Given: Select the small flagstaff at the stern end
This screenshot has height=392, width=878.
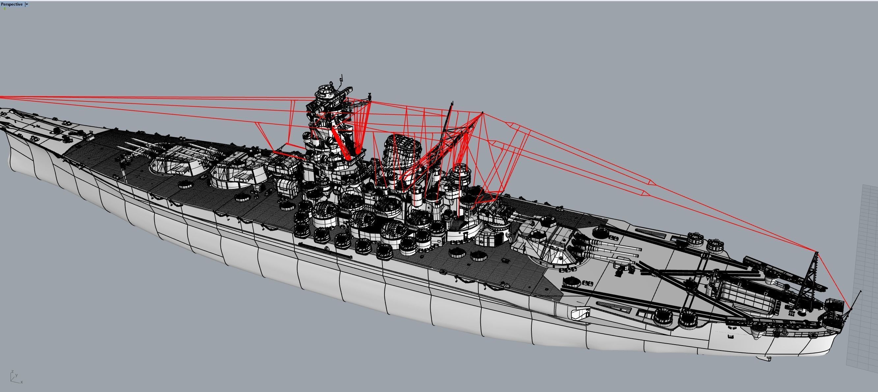Looking at the screenshot, I should [x=856, y=300].
